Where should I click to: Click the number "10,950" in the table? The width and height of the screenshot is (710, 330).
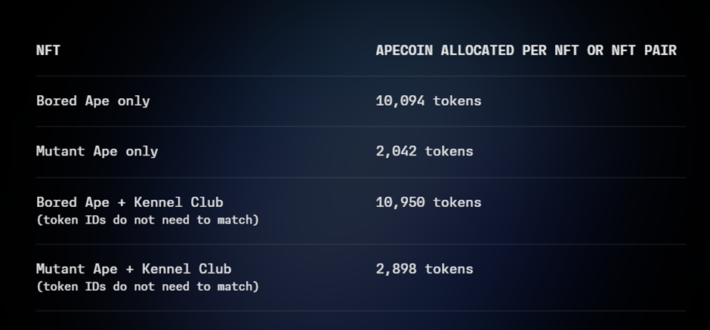400,202
